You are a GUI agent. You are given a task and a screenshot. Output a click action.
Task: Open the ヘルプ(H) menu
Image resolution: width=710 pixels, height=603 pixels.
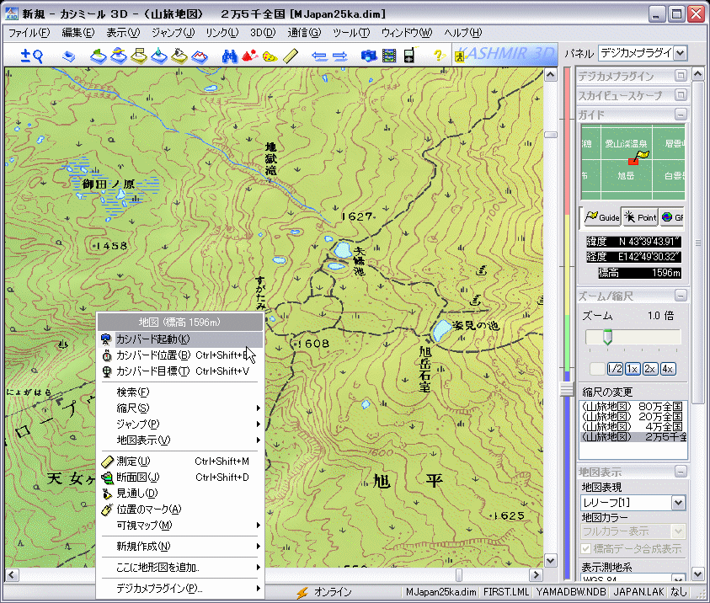(462, 33)
